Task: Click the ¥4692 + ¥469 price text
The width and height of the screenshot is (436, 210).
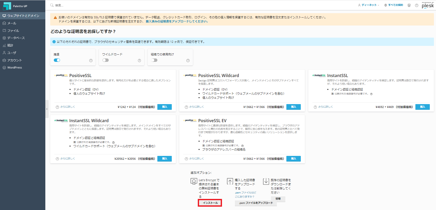Action: (384, 107)
